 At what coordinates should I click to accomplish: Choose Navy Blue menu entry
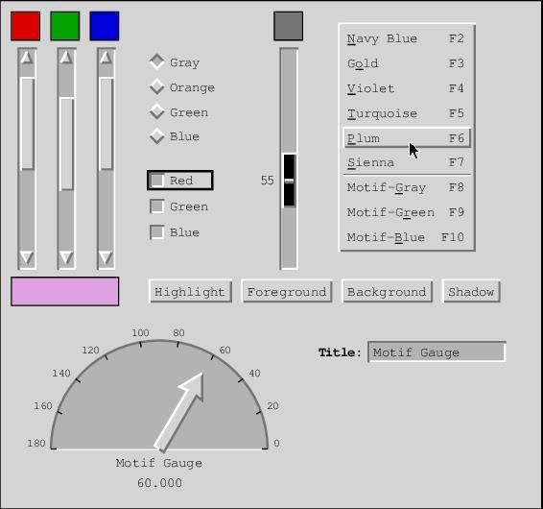(x=407, y=38)
